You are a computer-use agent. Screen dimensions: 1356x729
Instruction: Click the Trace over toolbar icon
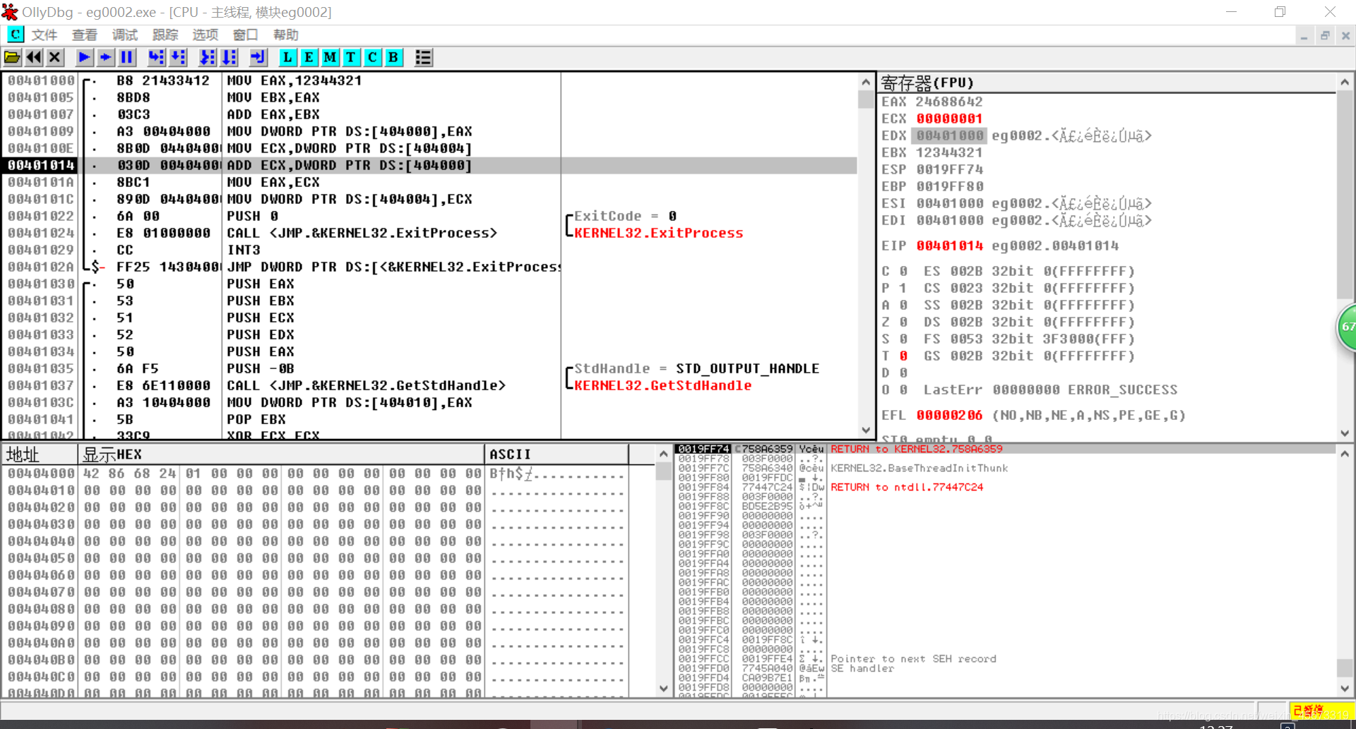229,58
